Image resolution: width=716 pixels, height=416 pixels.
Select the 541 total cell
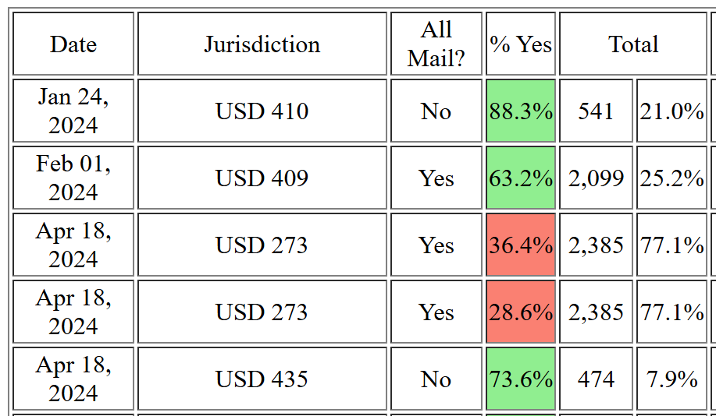[596, 111]
